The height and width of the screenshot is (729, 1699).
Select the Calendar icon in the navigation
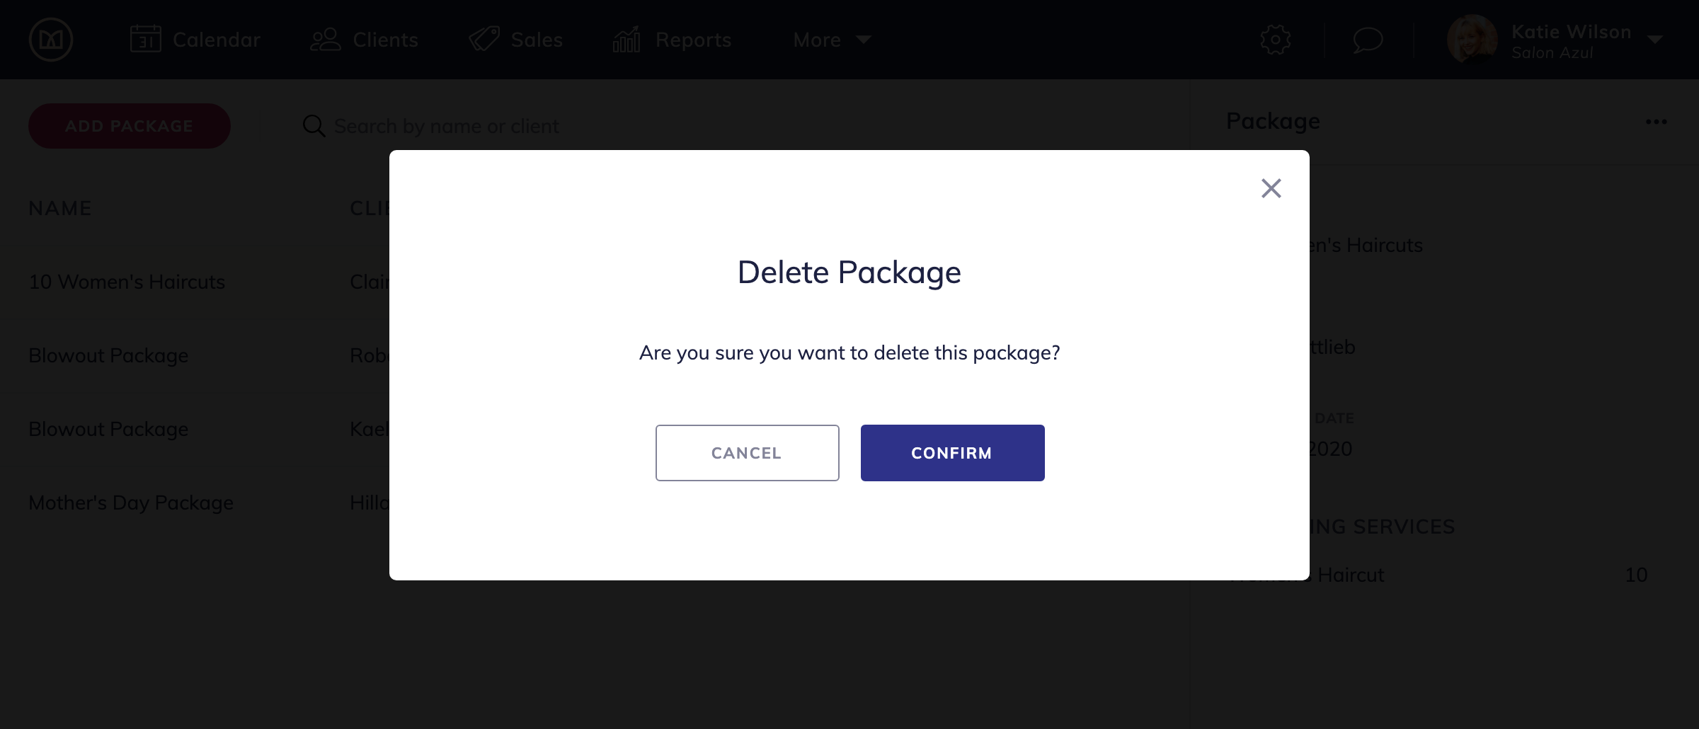(x=147, y=39)
